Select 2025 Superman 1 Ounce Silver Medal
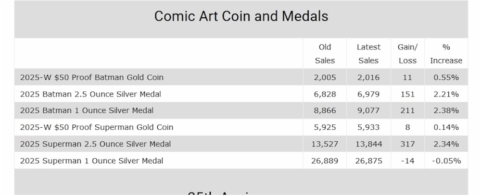The image size is (481, 195). 92,161
